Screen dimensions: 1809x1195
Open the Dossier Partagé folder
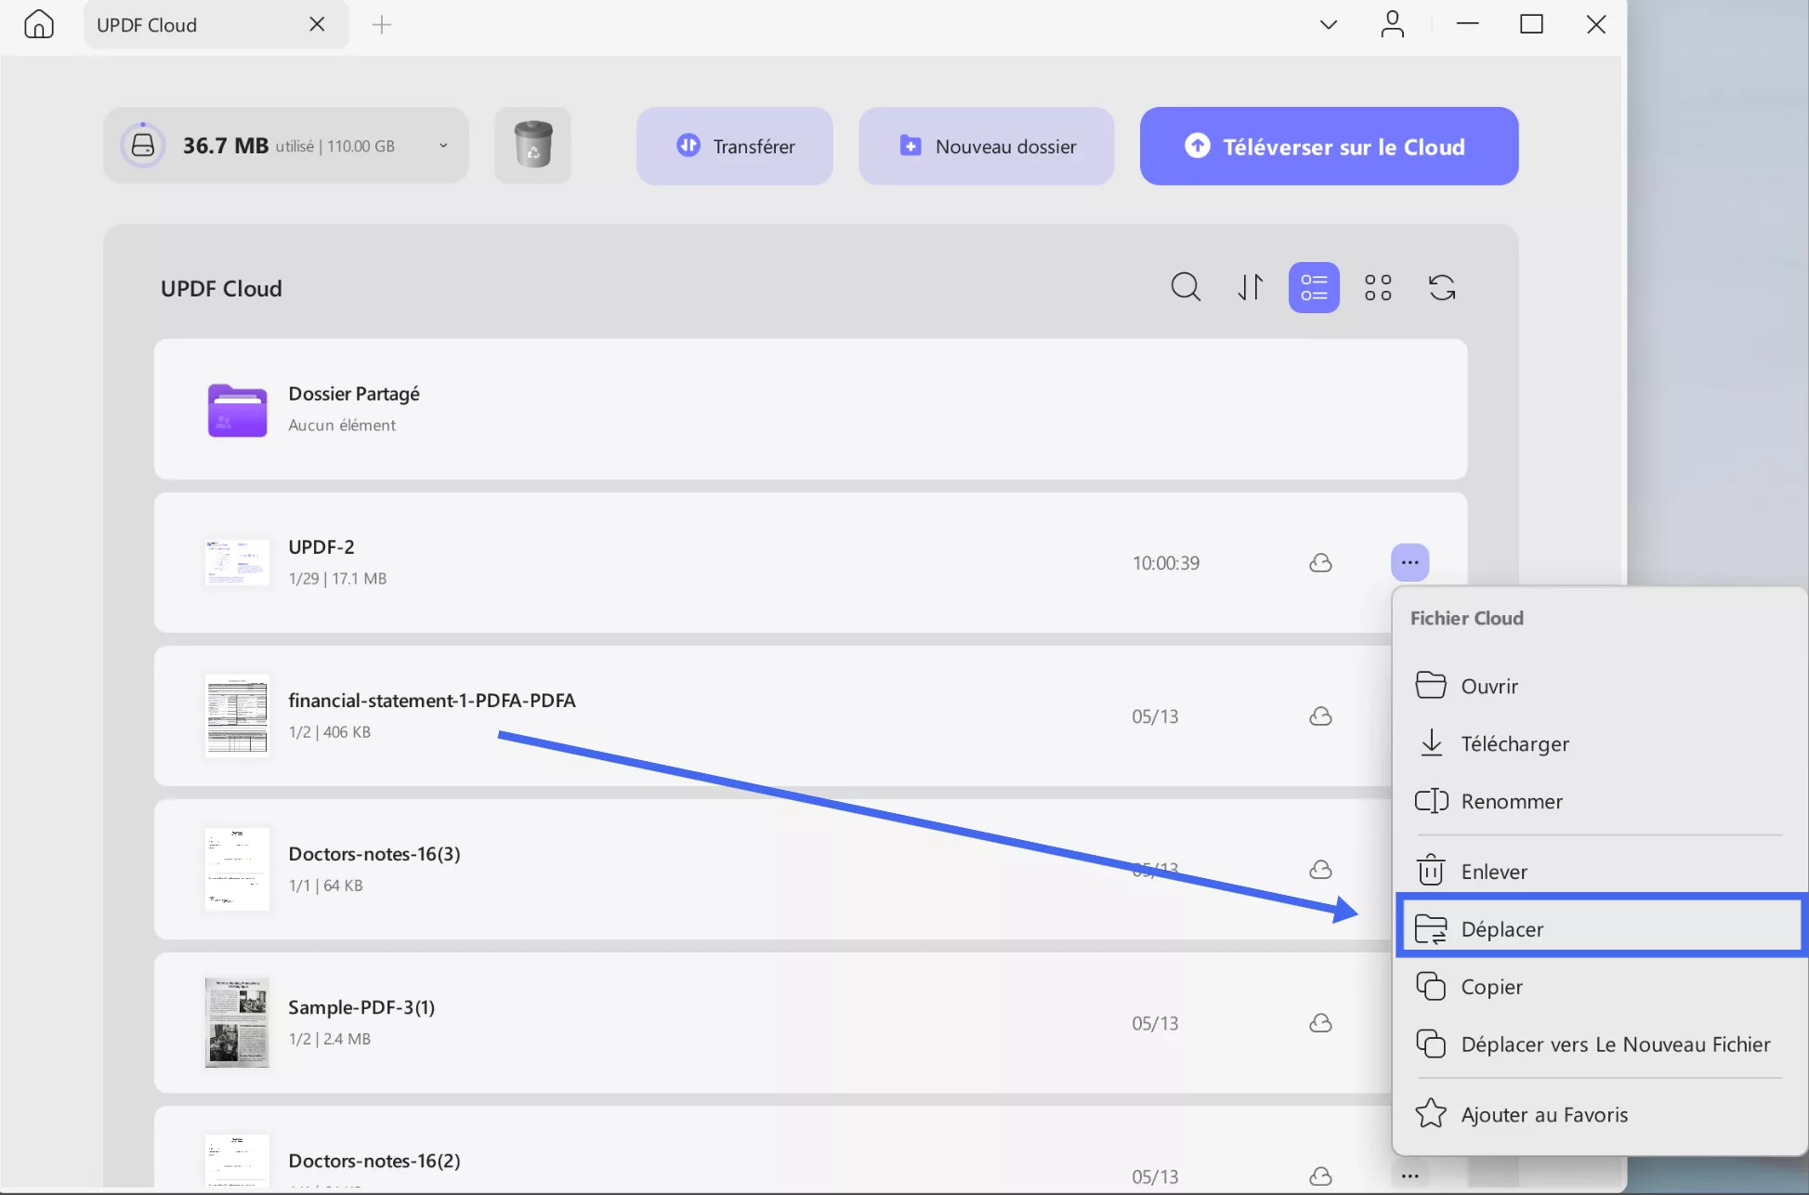810,409
